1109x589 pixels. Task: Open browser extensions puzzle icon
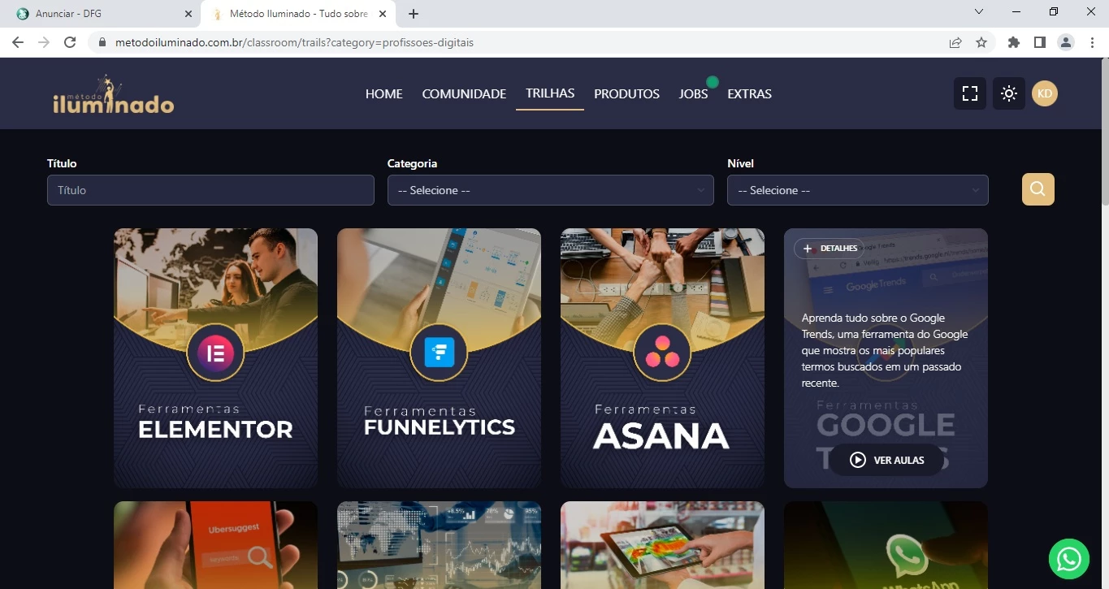pos(1014,42)
